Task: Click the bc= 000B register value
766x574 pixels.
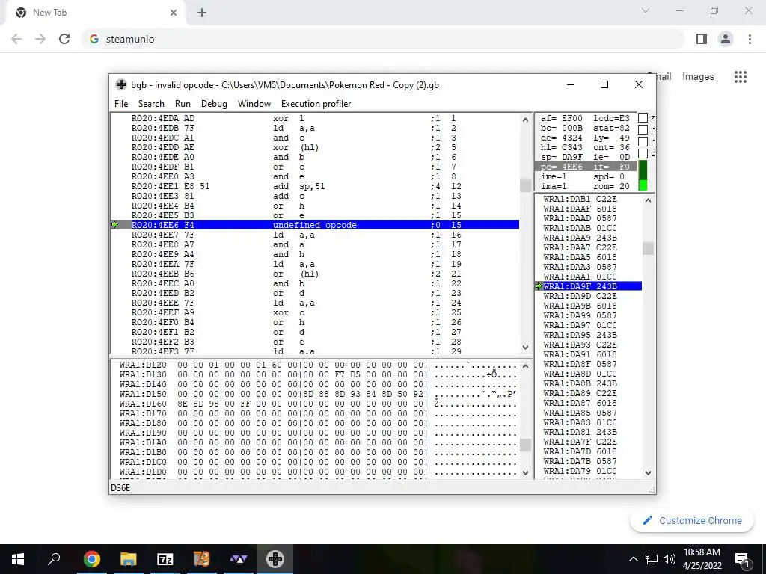Action: coord(561,128)
